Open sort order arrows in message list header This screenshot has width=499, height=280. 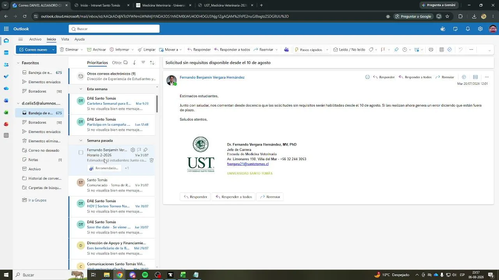coord(152,63)
